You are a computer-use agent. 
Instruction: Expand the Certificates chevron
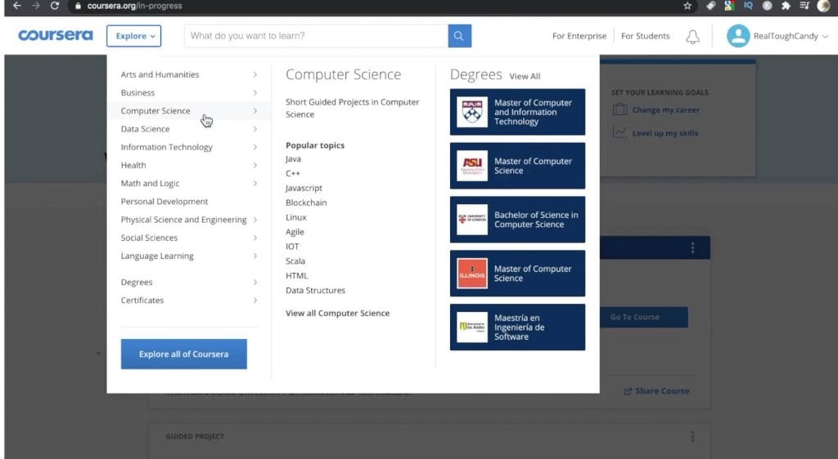255,300
